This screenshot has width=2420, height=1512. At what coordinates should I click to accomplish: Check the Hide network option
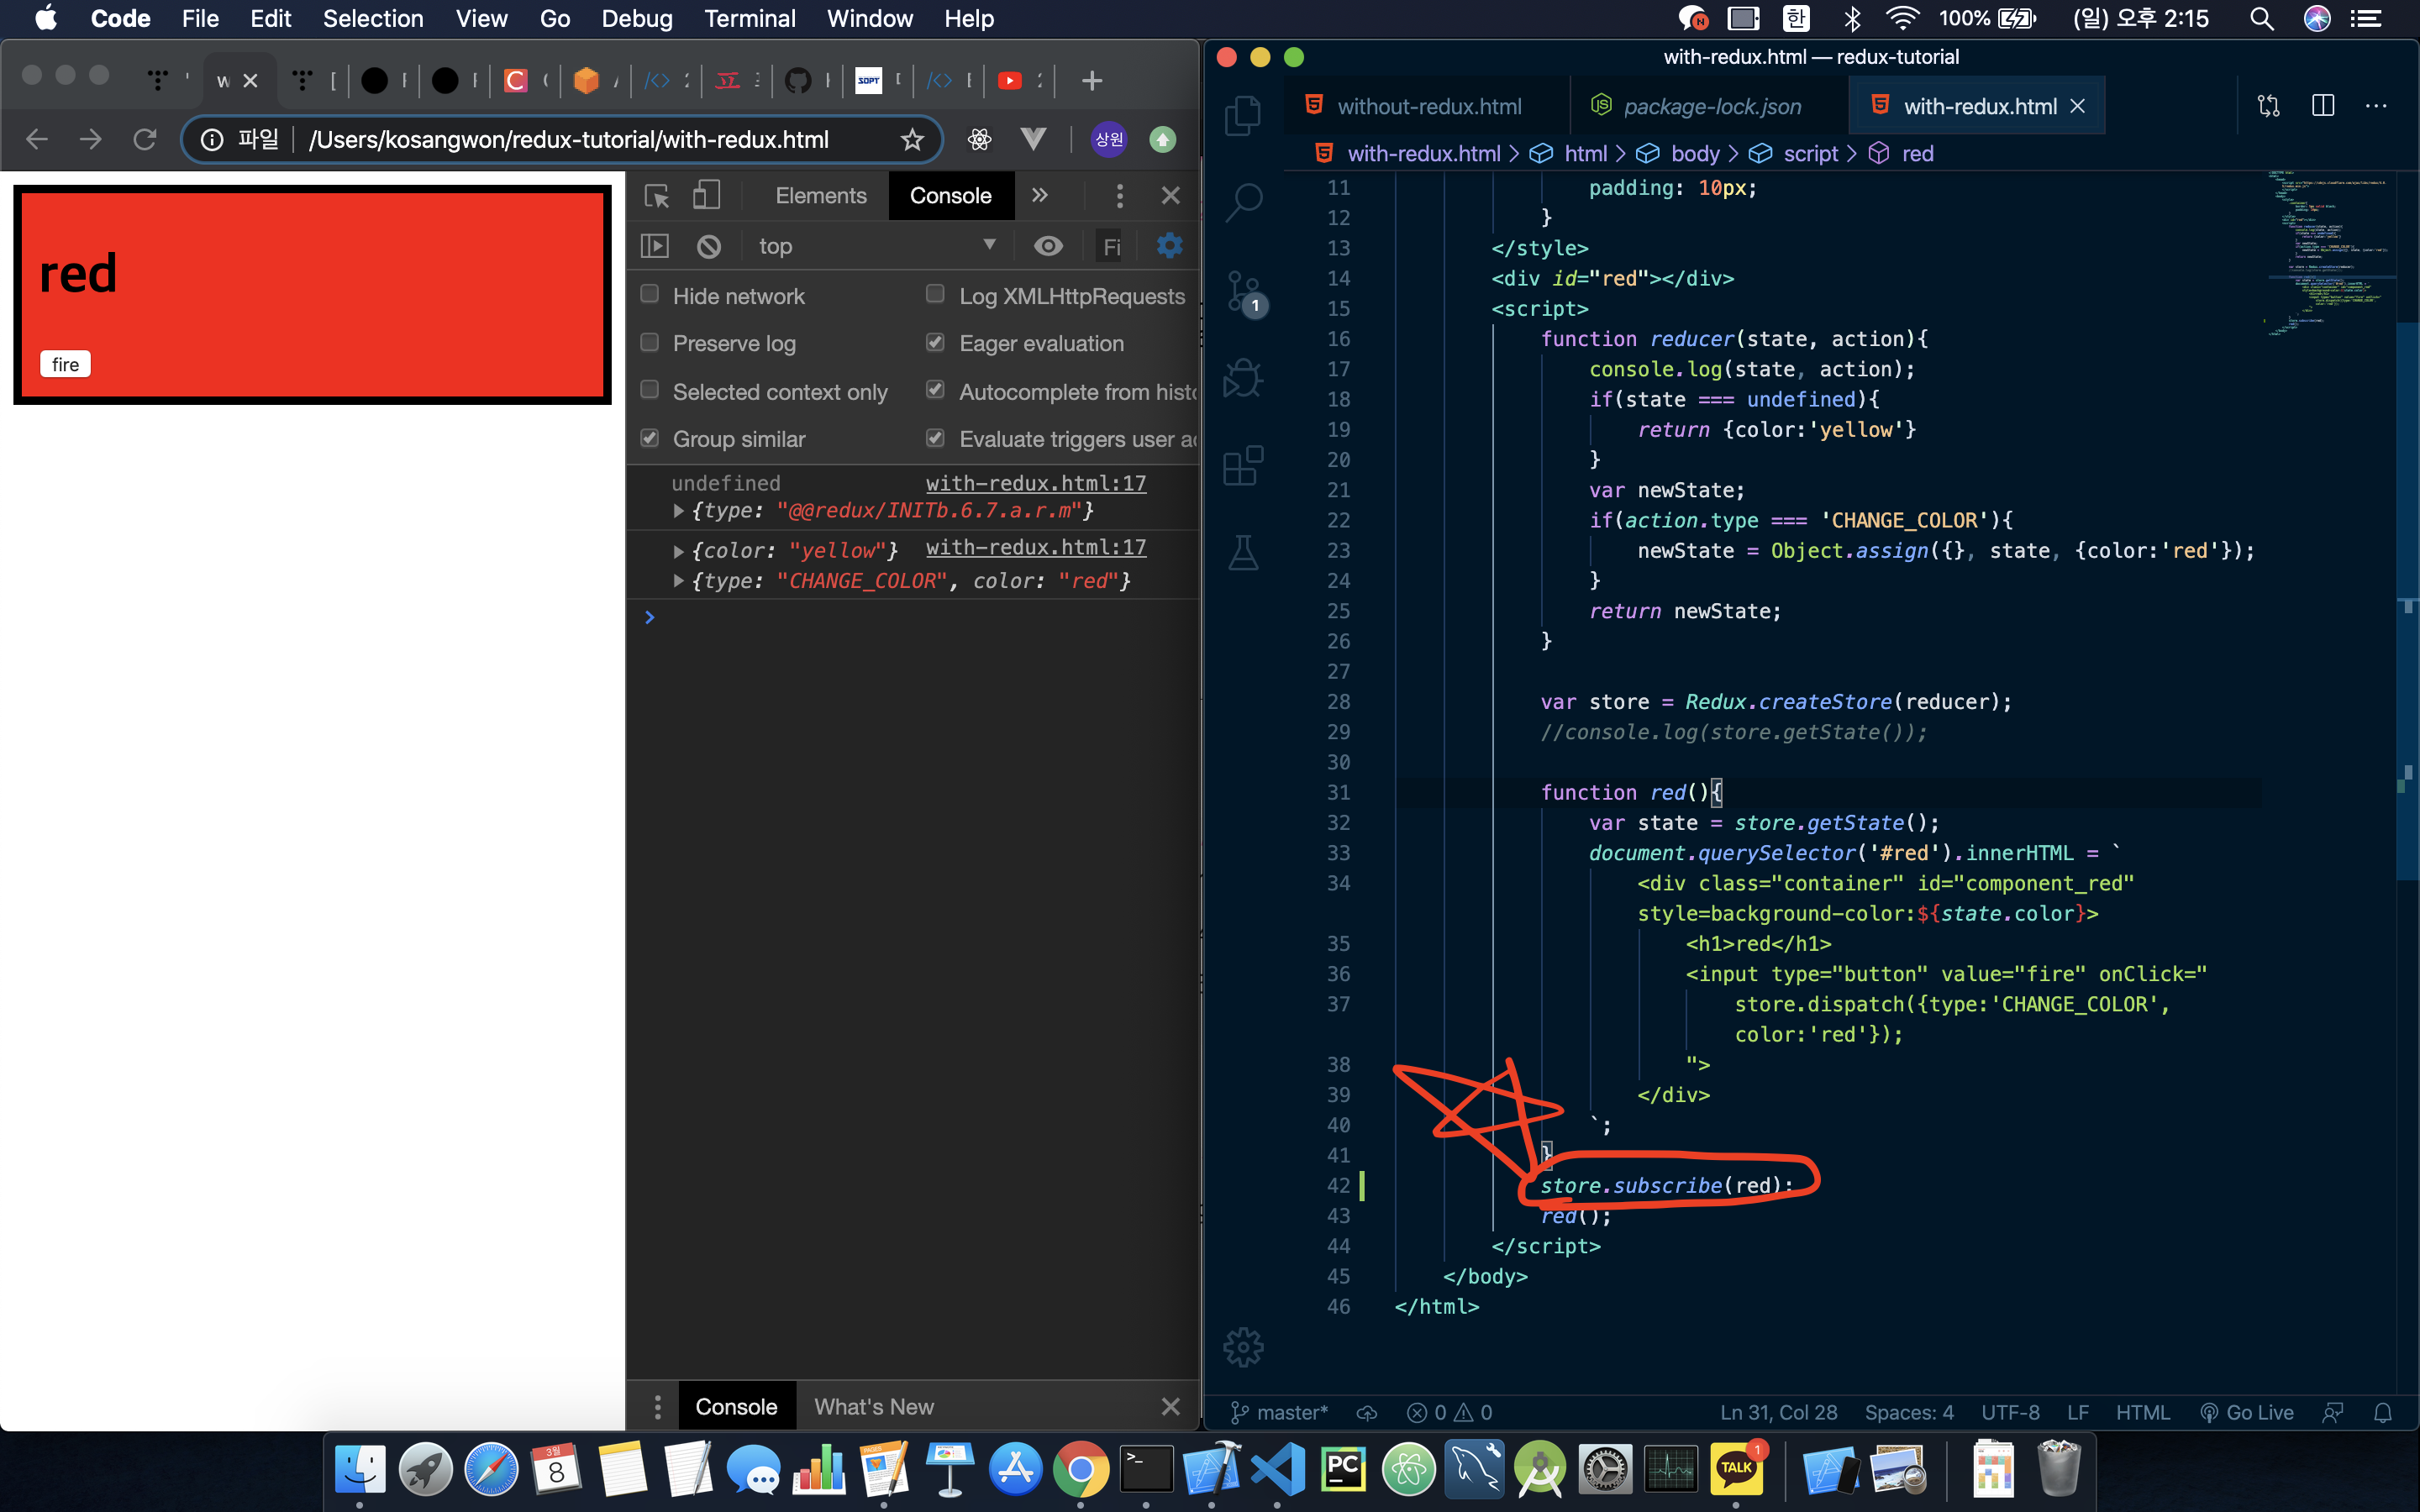[650, 294]
